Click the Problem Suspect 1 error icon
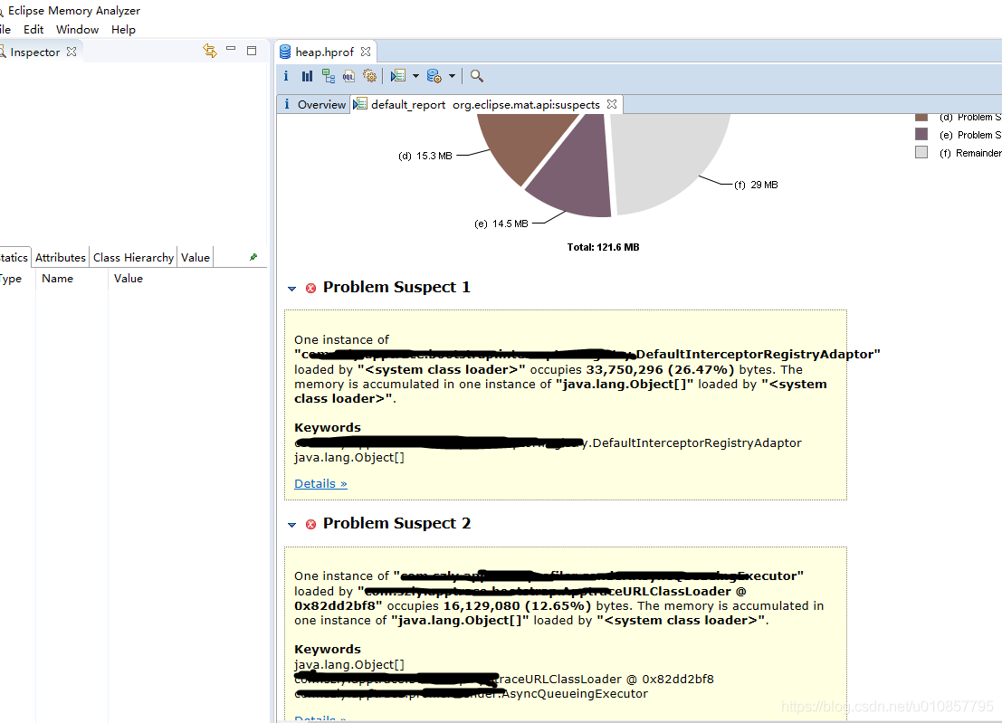The height and width of the screenshot is (723, 1002). coord(310,288)
